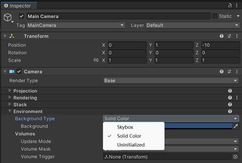Open the Transform component help icon
Image resolution: width=242 pixels, height=163 pixels.
222,36
